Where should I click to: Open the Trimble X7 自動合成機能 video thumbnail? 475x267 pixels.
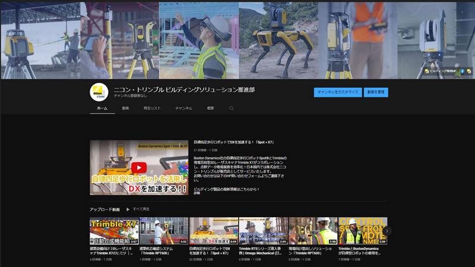114,231
